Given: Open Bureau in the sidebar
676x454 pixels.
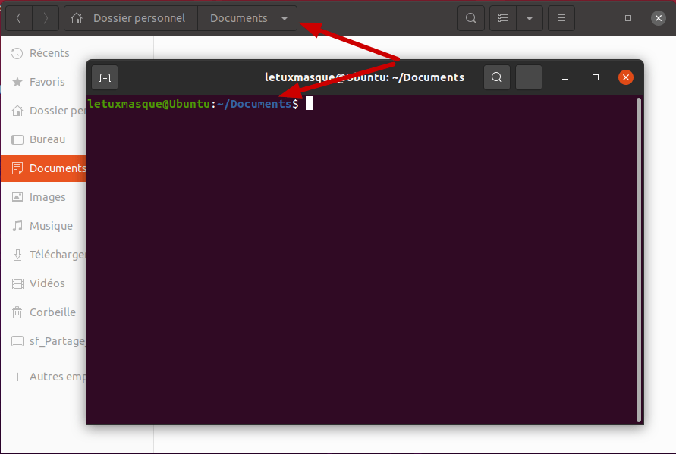Looking at the screenshot, I should pos(43,139).
